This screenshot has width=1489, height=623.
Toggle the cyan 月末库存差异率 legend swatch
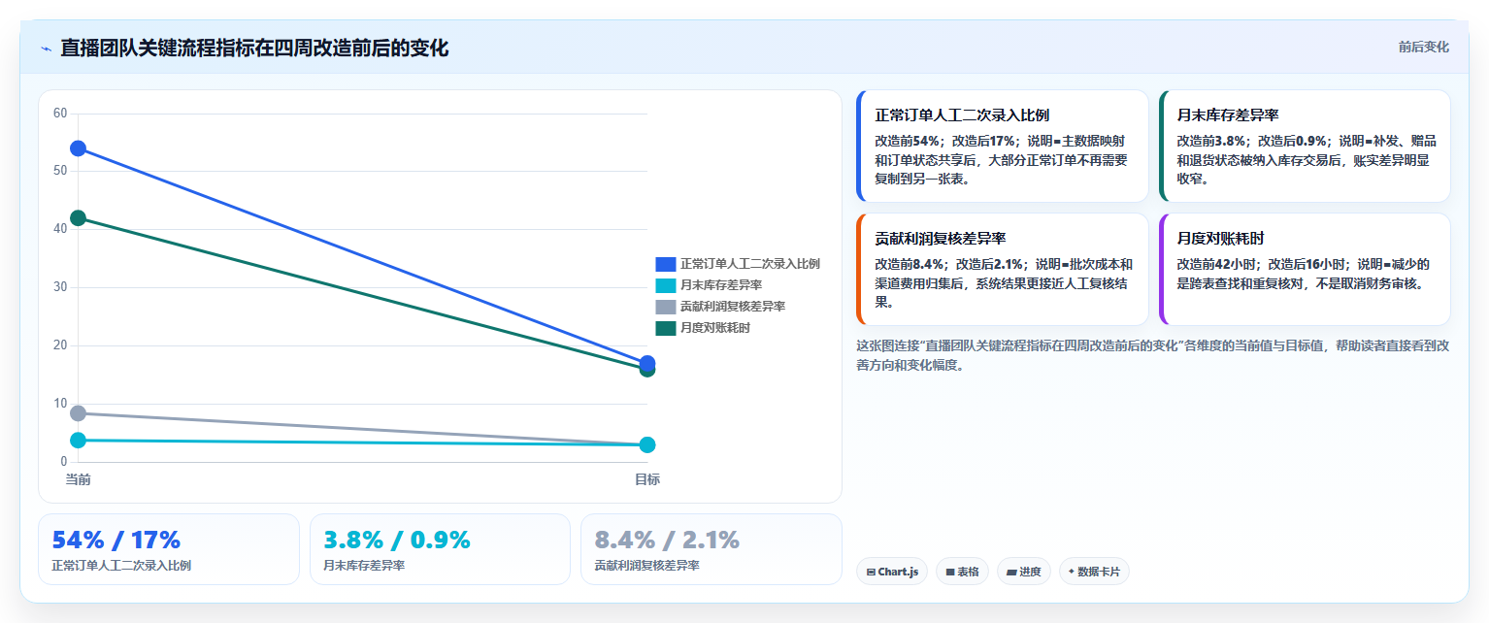665,285
